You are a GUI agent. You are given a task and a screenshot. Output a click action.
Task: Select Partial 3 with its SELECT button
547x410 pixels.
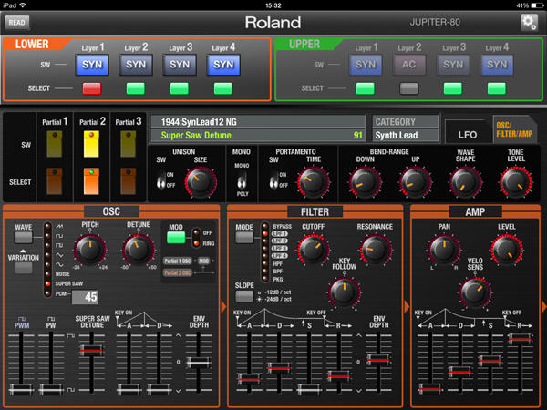click(x=128, y=181)
